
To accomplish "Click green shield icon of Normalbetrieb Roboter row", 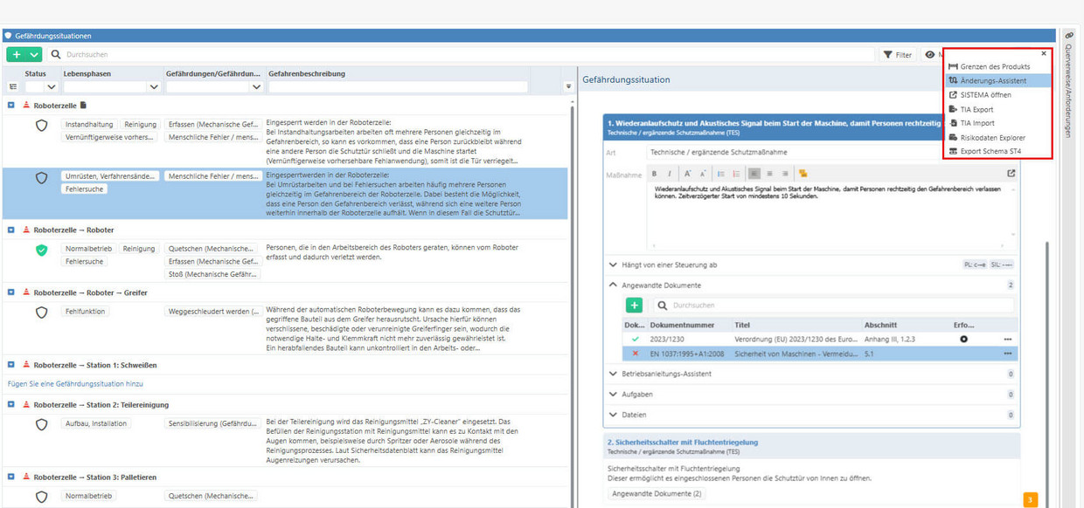I will pos(41,251).
